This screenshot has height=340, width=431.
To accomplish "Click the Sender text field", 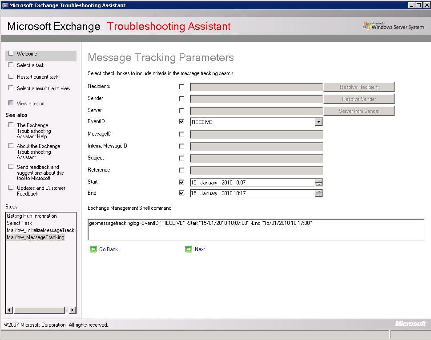I will 257,99.
